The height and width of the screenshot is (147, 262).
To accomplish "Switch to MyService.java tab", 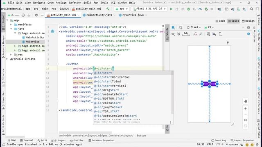I will [133, 15].
